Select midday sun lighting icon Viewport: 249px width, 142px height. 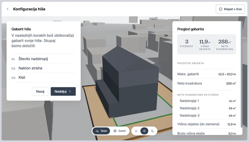point(144,131)
